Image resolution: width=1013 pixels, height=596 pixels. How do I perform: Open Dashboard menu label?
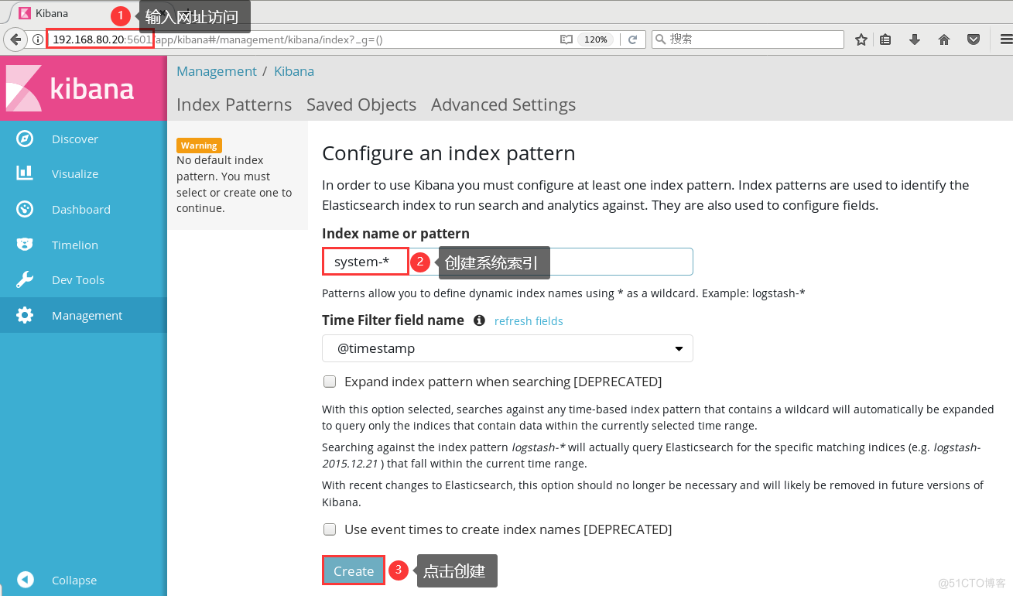tap(81, 210)
